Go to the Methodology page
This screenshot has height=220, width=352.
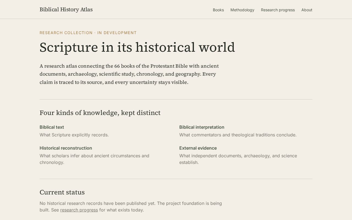[242, 10]
